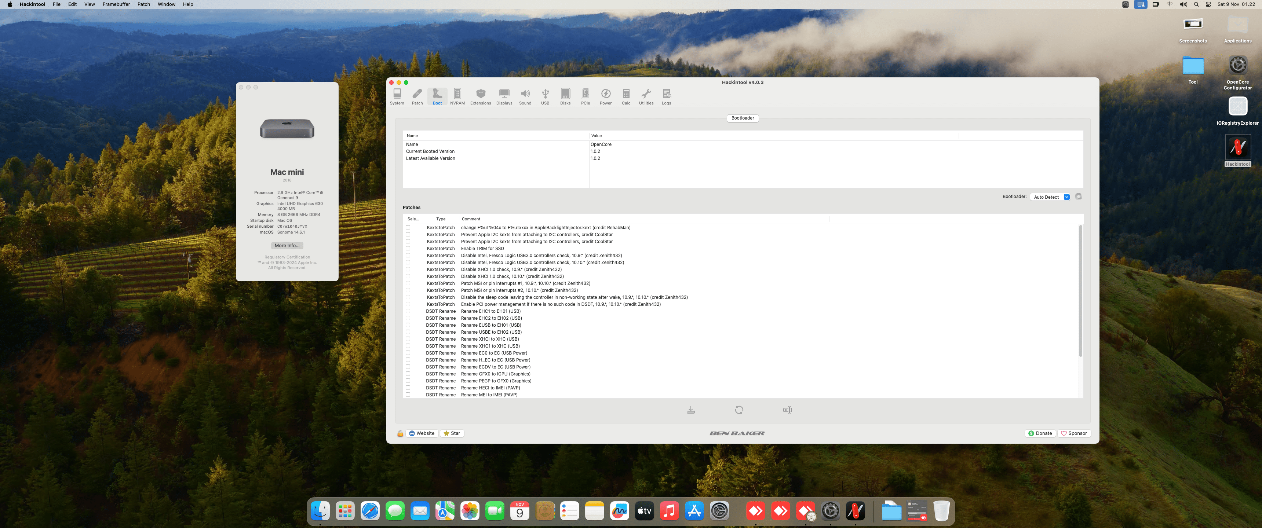
Task: Click More Info in About window
Action: [x=287, y=245]
